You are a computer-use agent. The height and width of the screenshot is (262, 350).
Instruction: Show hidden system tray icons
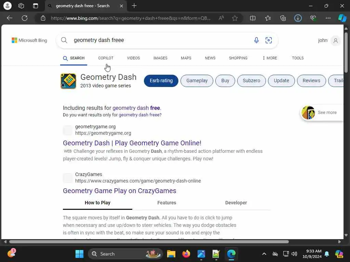(x=264, y=254)
